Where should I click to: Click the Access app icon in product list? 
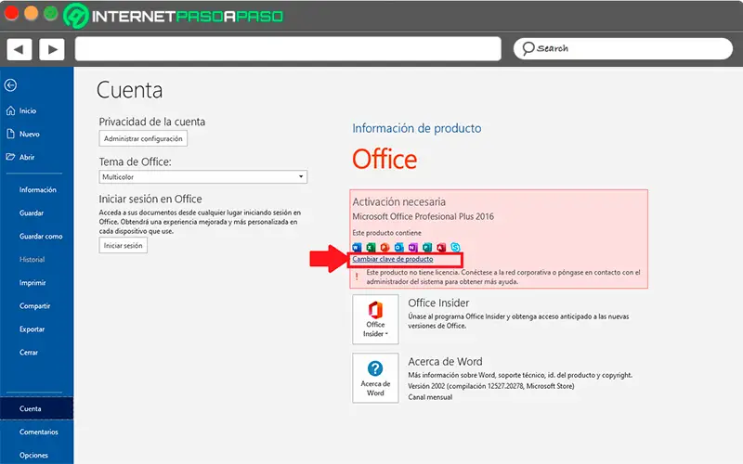coord(441,247)
